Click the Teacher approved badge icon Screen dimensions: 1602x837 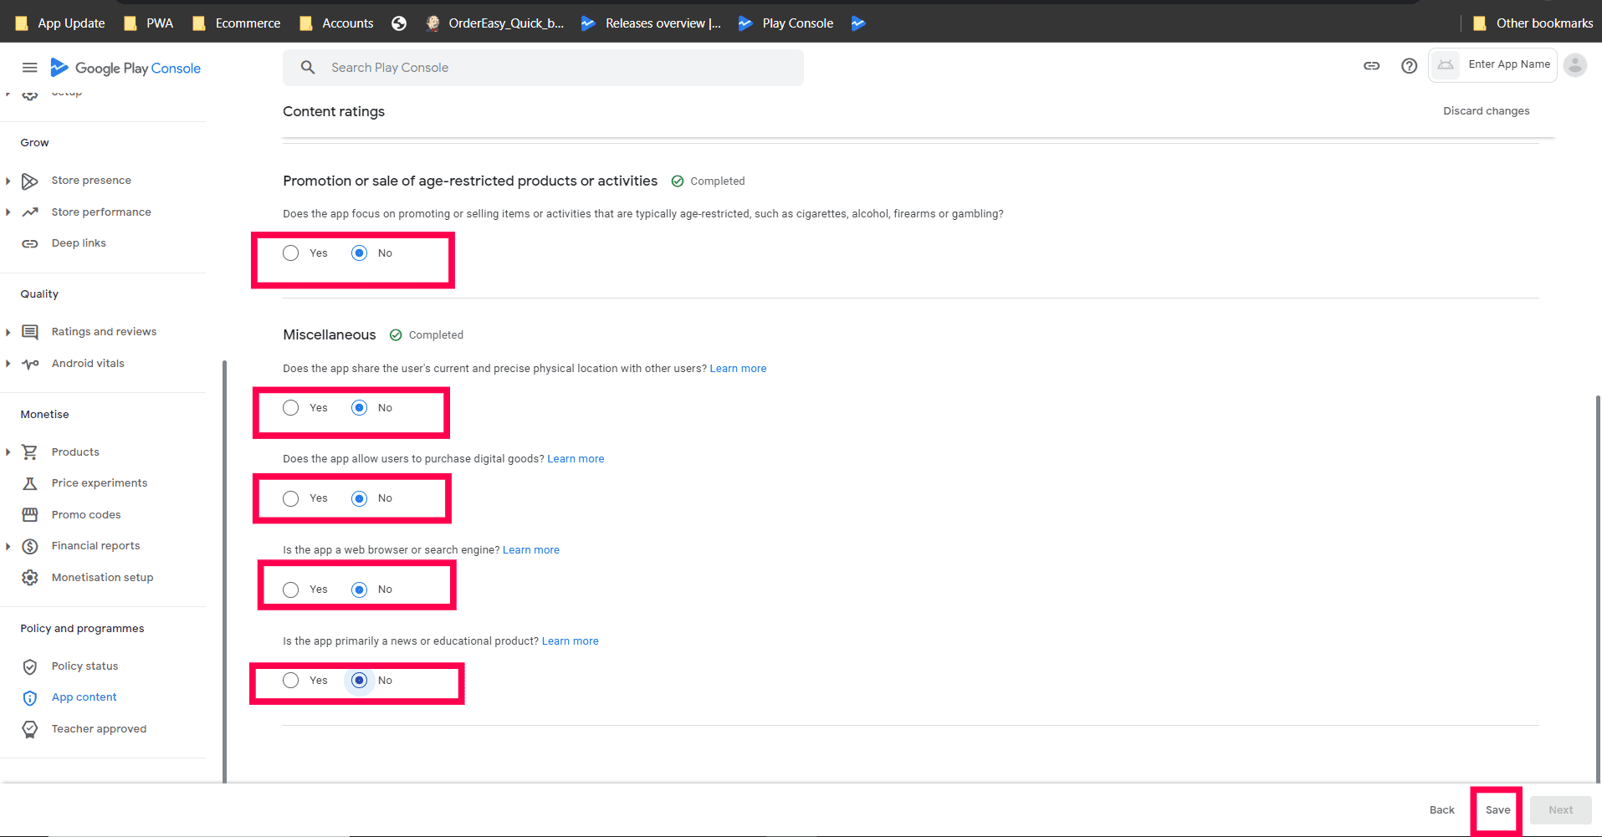click(30, 729)
